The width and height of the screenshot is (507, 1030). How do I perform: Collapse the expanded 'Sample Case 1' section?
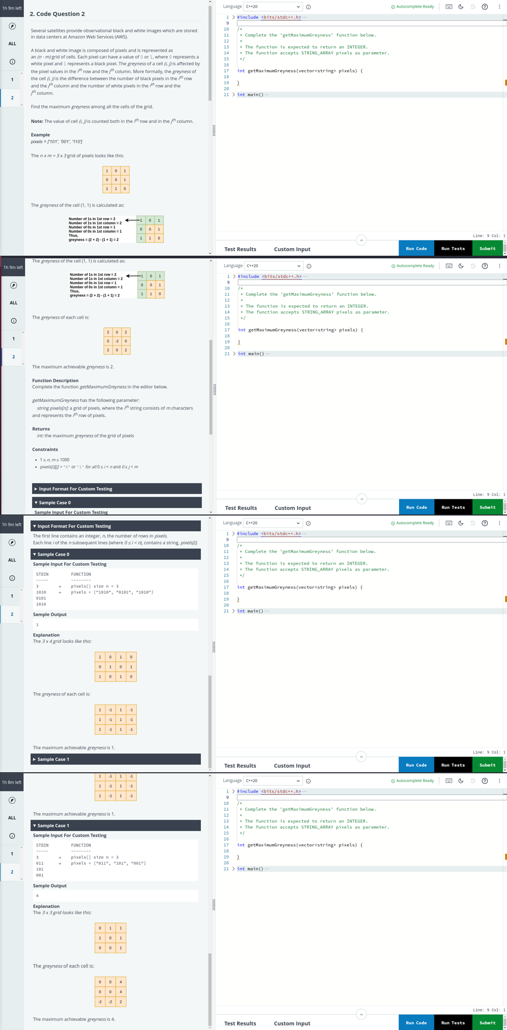coord(116,826)
